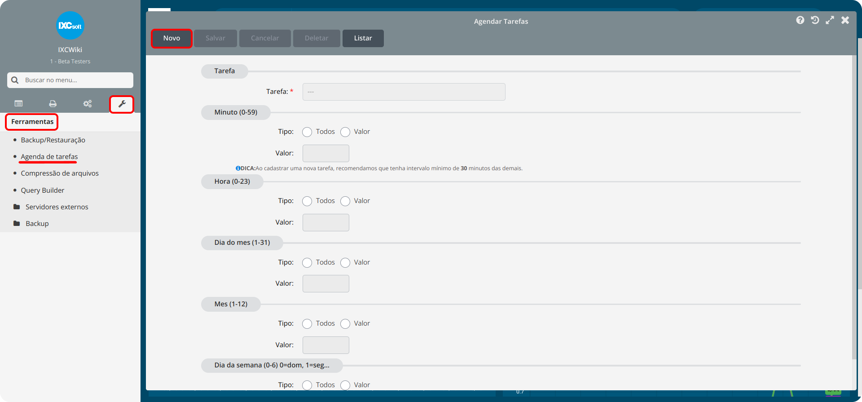Click the Valor input under Dia do mes
Viewport: 862px width, 402px height.
(326, 283)
